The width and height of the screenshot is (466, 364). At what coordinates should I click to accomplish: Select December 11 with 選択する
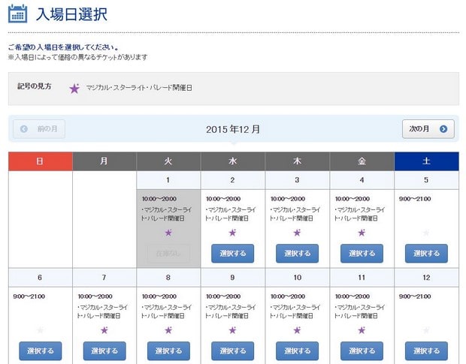[x=362, y=351]
